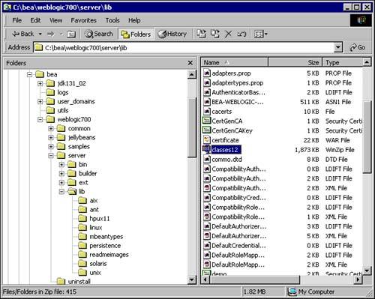Collapse the weblogic700 folder node

coord(40,120)
